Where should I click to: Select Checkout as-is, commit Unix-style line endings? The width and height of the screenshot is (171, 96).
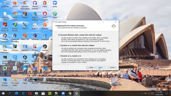[59, 45]
